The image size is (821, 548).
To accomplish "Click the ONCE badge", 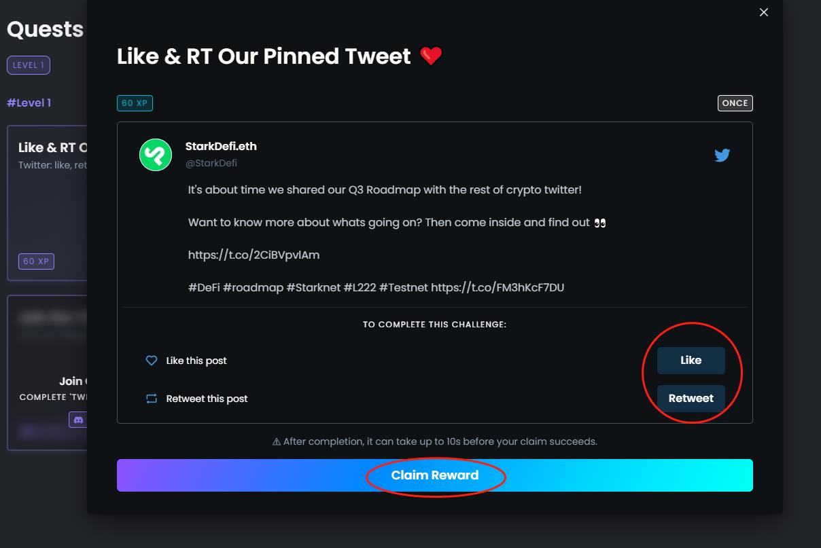I will click(x=735, y=103).
